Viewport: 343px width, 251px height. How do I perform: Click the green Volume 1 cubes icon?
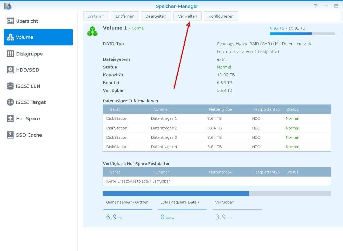pyautogui.click(x=92, y=31)
